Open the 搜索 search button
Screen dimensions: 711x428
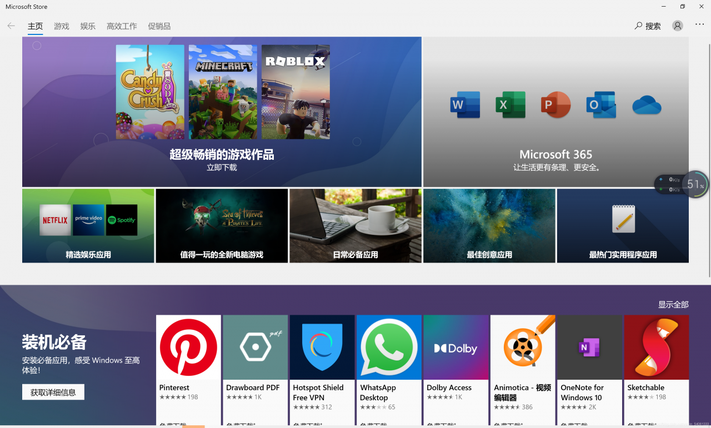coord(648,26)
